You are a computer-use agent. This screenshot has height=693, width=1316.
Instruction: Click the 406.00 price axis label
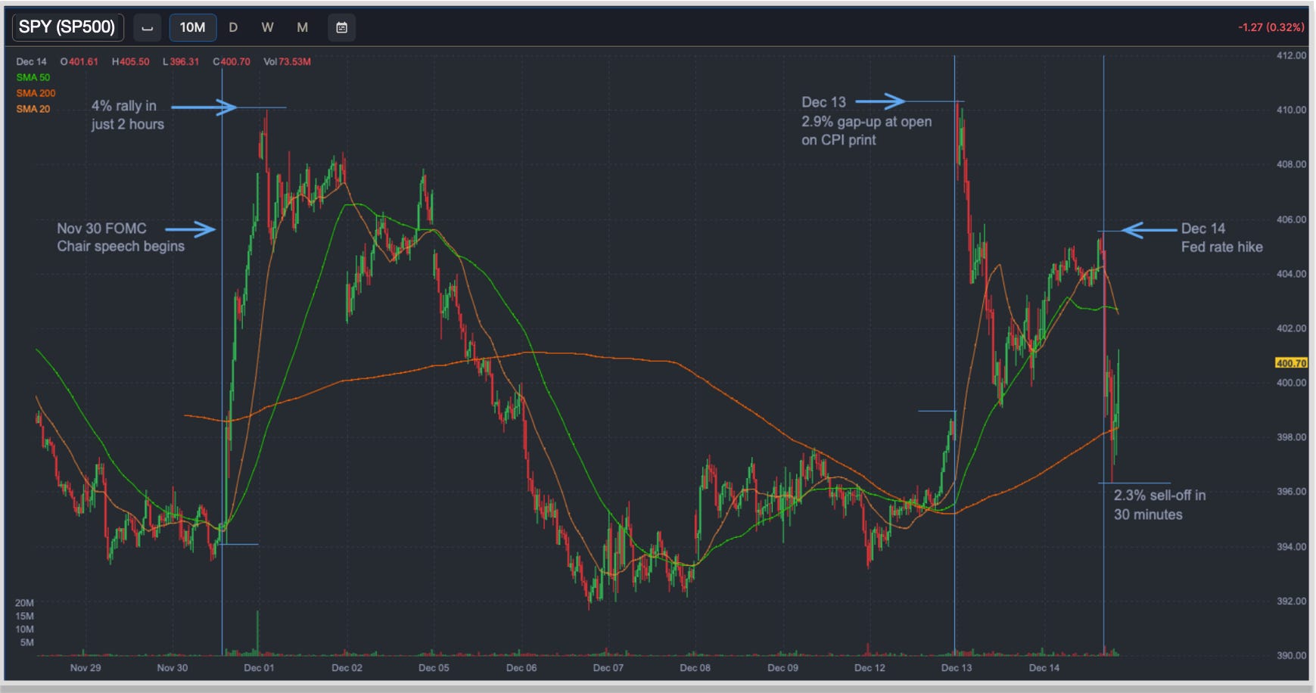(x=1291, y=219)
